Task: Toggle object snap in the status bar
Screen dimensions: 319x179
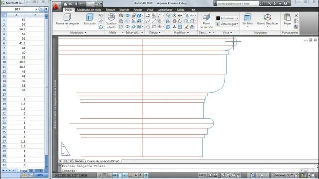Action: click(x=120, y=175)
